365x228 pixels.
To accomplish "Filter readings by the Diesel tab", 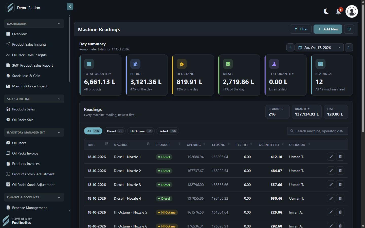I will [x=115, y=131].
